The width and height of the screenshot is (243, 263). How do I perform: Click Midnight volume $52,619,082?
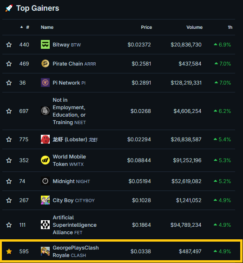(x=186, y=181)
